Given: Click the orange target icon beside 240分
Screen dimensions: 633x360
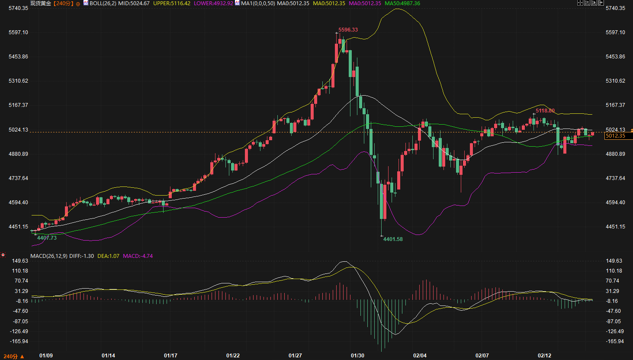Looking at the screenshot, I should click(x=78, y=3).
